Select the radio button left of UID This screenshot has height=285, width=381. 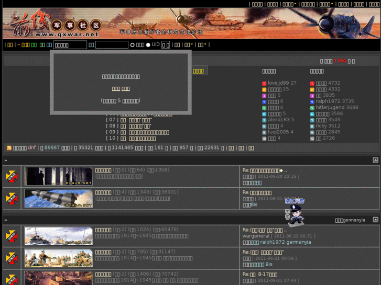click(148, 45)
